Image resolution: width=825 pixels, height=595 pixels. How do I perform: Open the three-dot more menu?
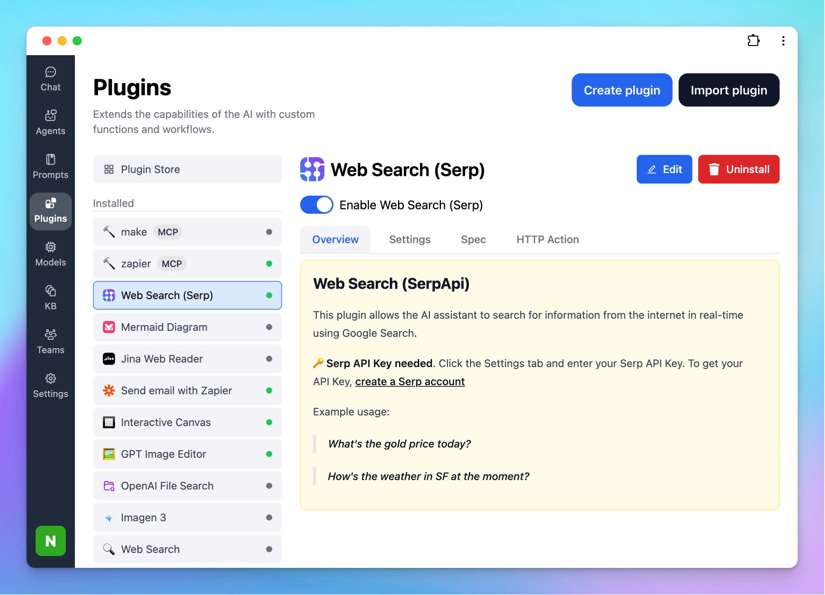click(783, 40)
